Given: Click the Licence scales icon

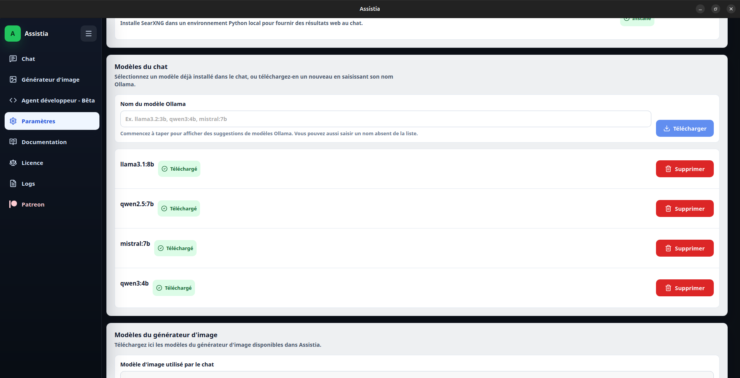Looking at the screenshot, I should (x=13, y=163).
